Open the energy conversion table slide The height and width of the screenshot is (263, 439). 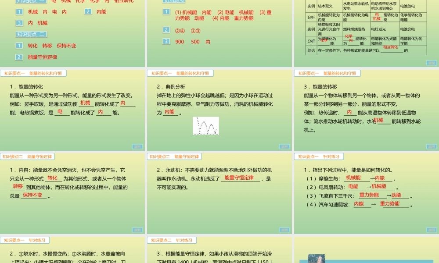pos(367,33)
